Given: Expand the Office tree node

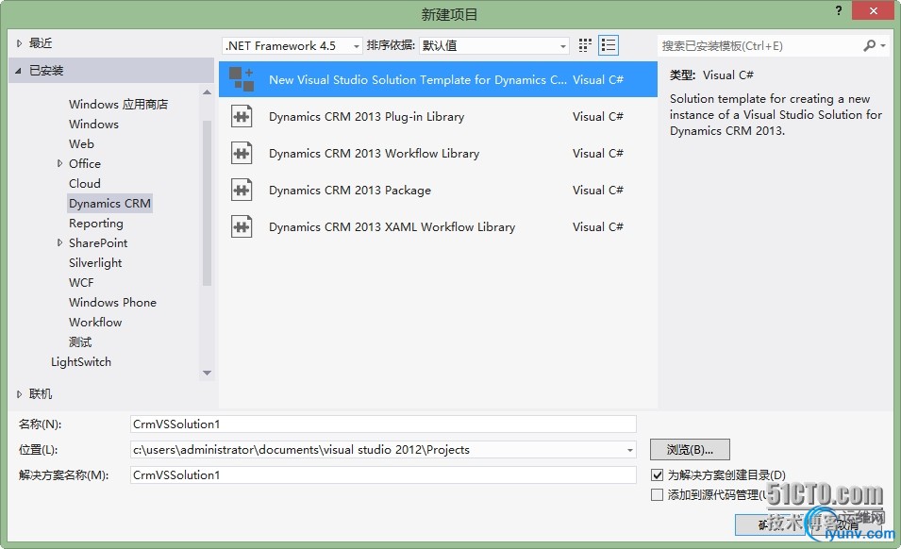Looking at the screenshot, I should point(59,164).
